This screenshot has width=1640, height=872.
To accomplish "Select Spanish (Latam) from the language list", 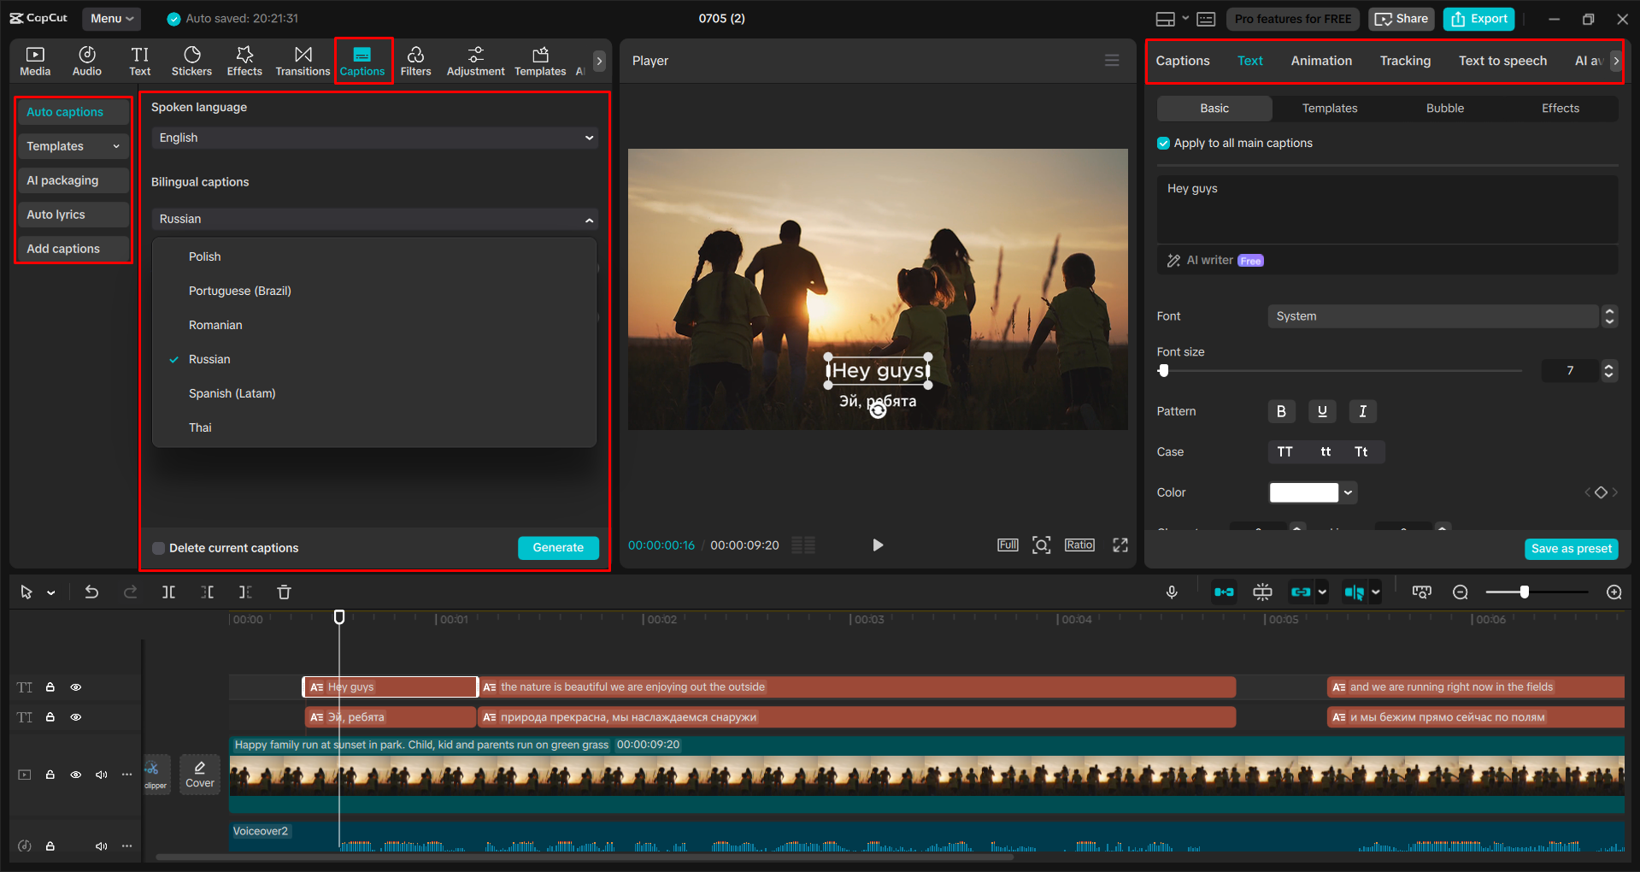I will (232, 393).
